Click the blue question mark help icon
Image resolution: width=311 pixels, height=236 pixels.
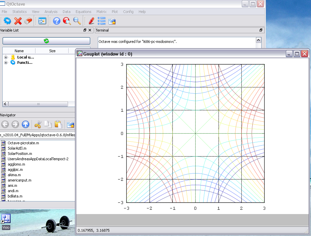pyautogui.click(x=57, y=21)
